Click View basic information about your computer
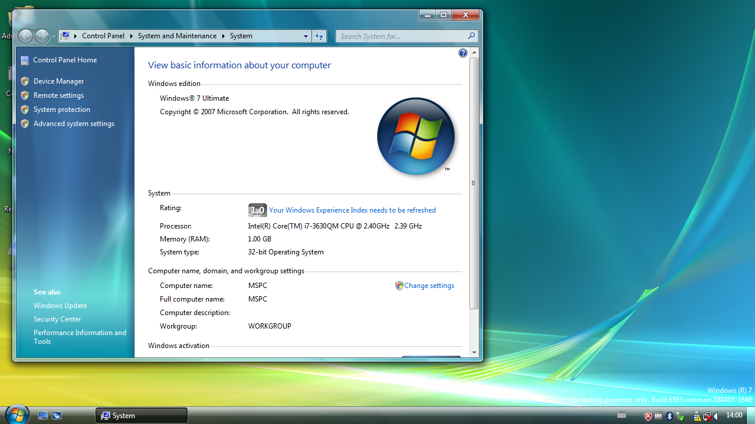The width and height of the screenshot is (755, 424). [x=239, y=65]
